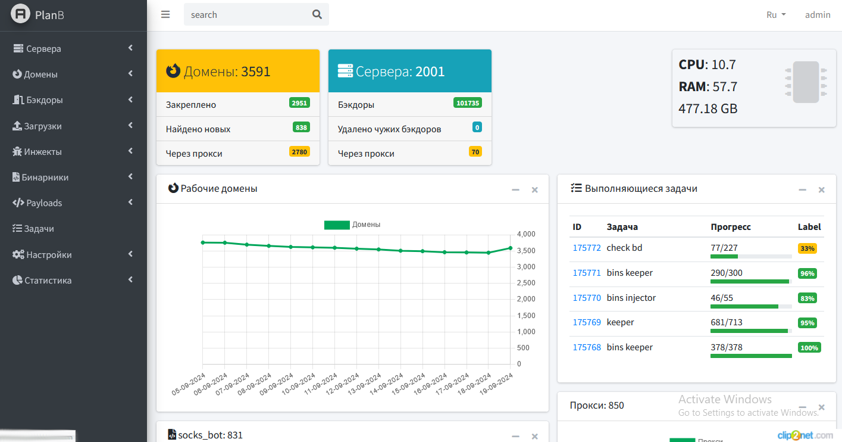This screenshot has height=442, width=842.
Task: Click the Загрузки upload icon in sidebar
Action: pos(17,126)
